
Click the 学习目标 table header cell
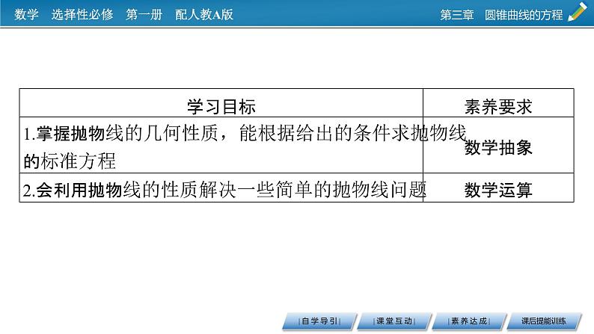click(x=221, y=106)
